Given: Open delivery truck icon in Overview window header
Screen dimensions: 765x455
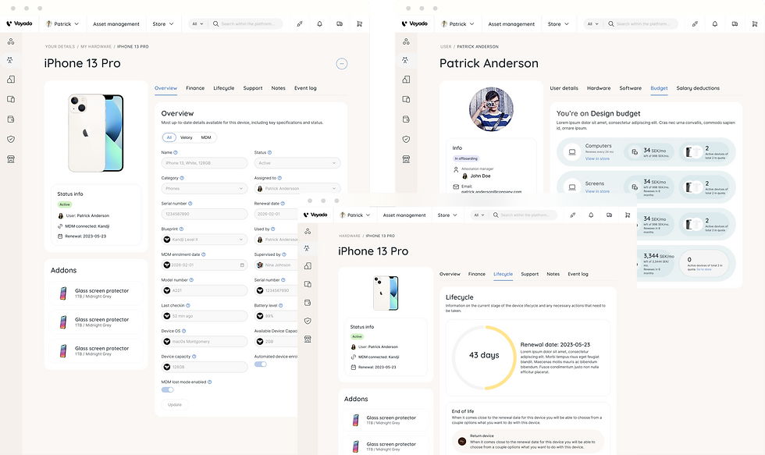Looking at the screenshot, I should pyautogui.click(x=340, y=23).
